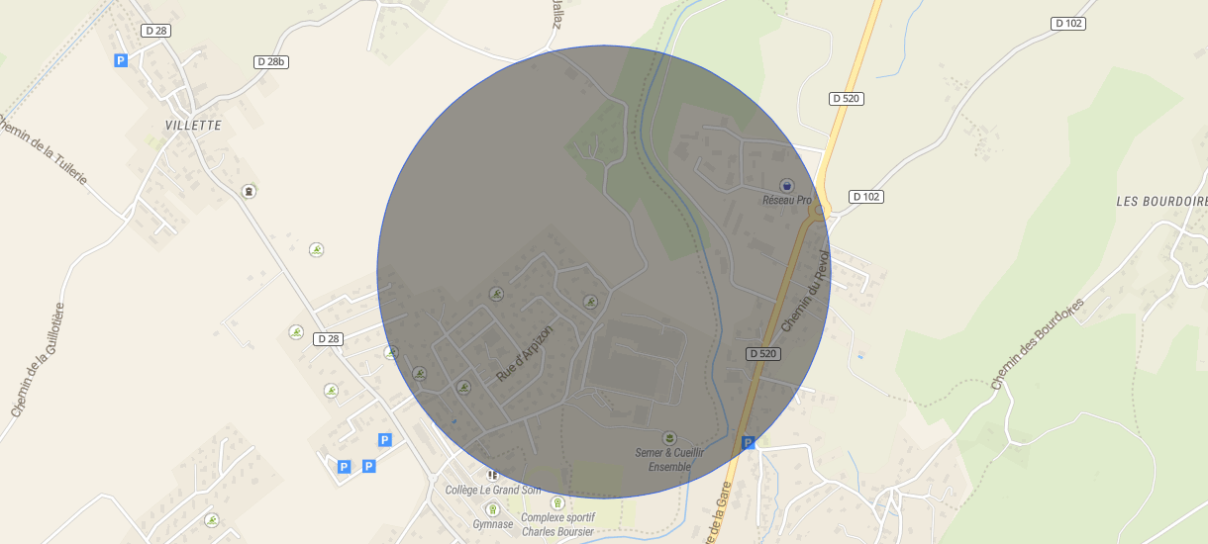Click the LES BOURDOIRES place label
The width and height of the screenshot is (1208, 544).
1161,201
